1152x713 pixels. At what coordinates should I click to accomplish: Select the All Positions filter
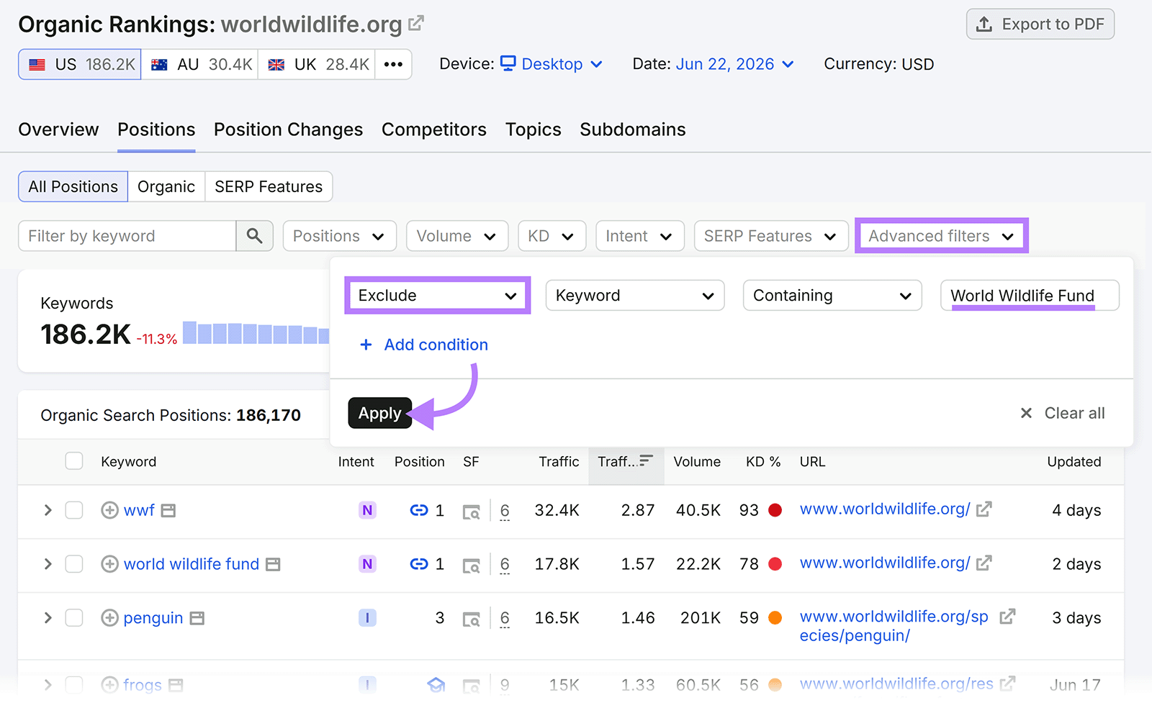[x=73, y=186]
